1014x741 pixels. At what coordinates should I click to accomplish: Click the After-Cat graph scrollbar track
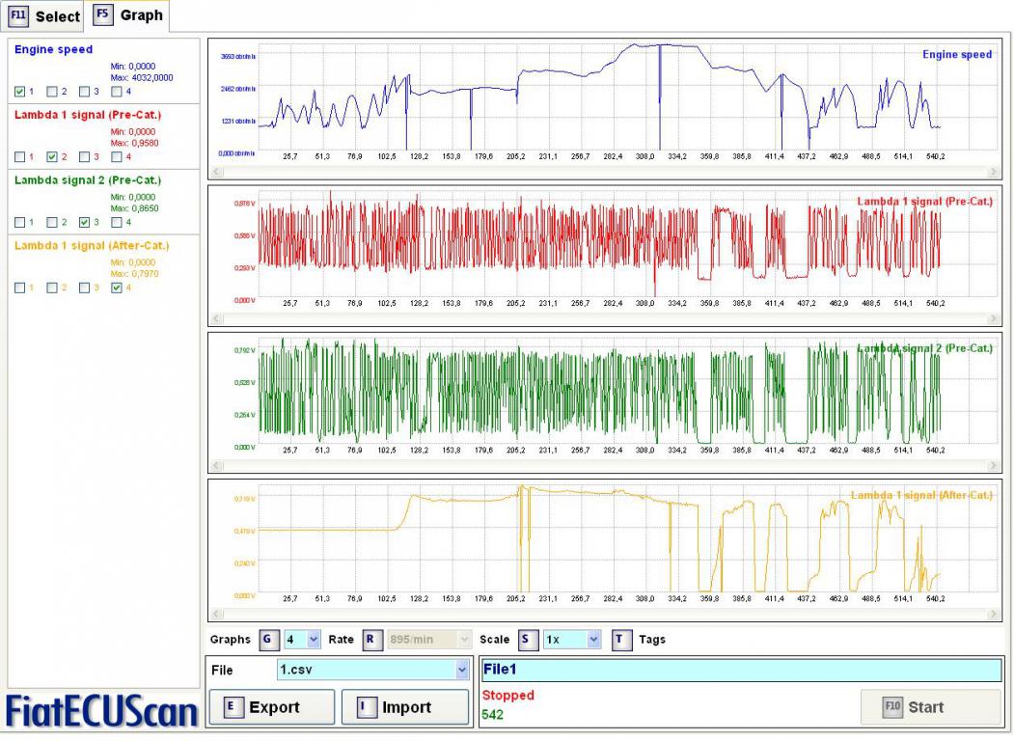(x=605, y=614)
